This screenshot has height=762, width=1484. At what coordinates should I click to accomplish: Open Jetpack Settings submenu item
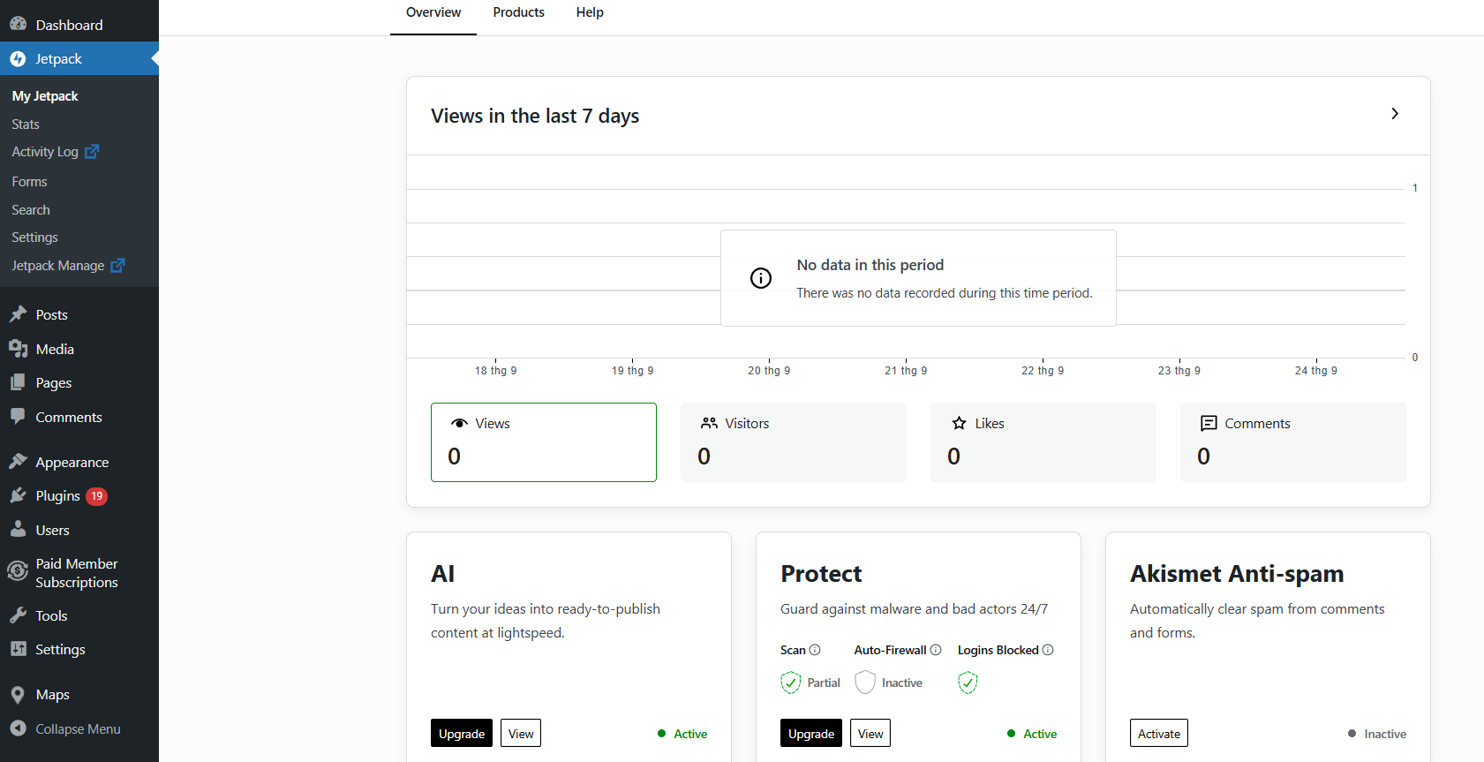pyautogui.click(x=34, y=238)
